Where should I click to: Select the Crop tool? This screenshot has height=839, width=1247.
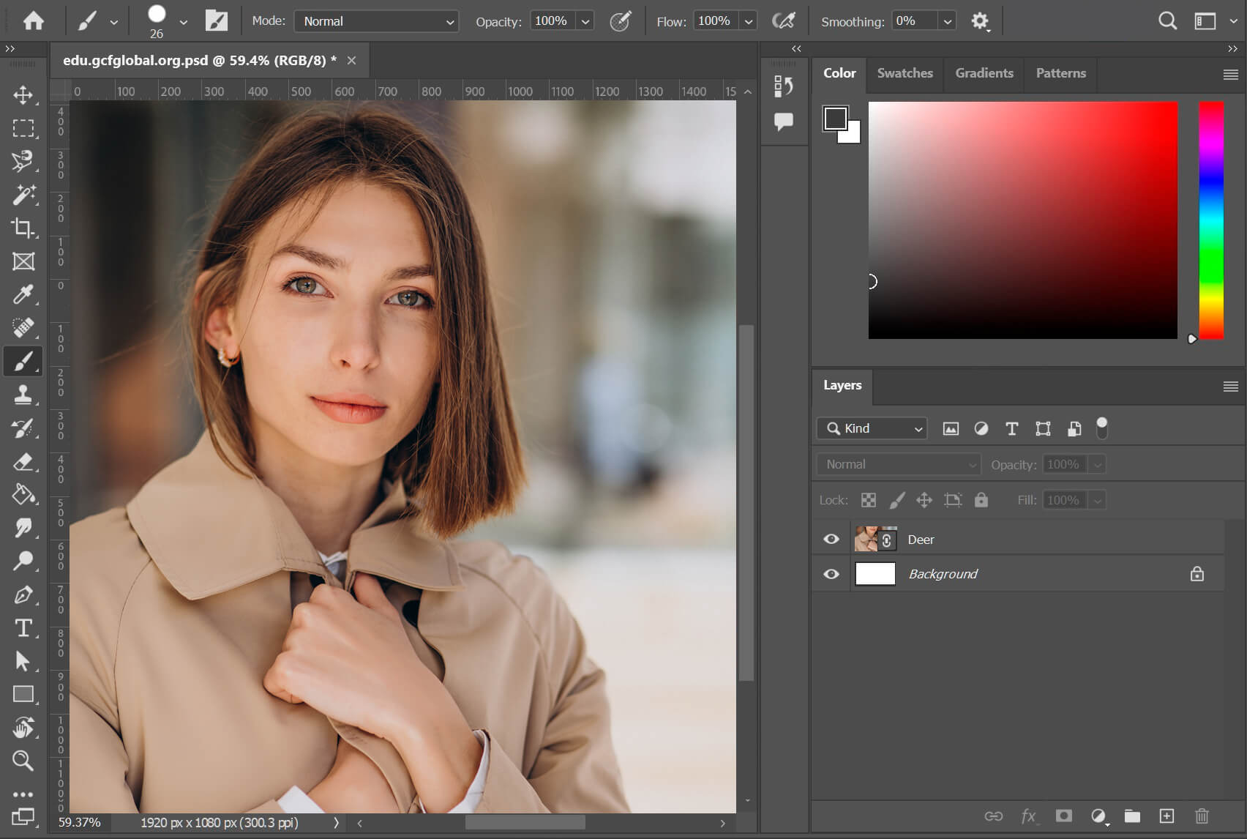click(24, 229)
